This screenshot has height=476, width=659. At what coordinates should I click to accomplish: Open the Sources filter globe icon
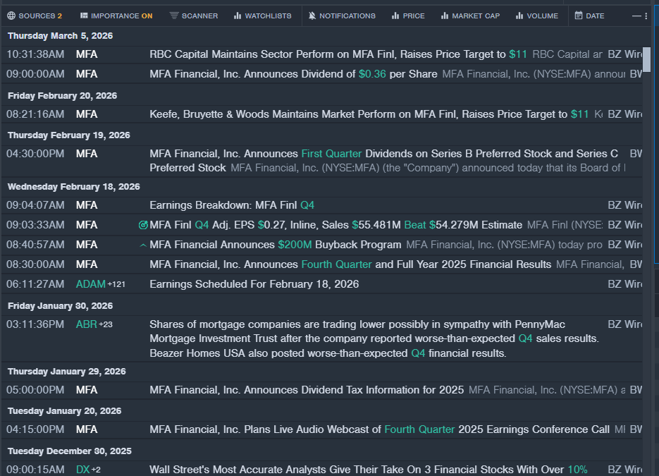coord(11,16)
